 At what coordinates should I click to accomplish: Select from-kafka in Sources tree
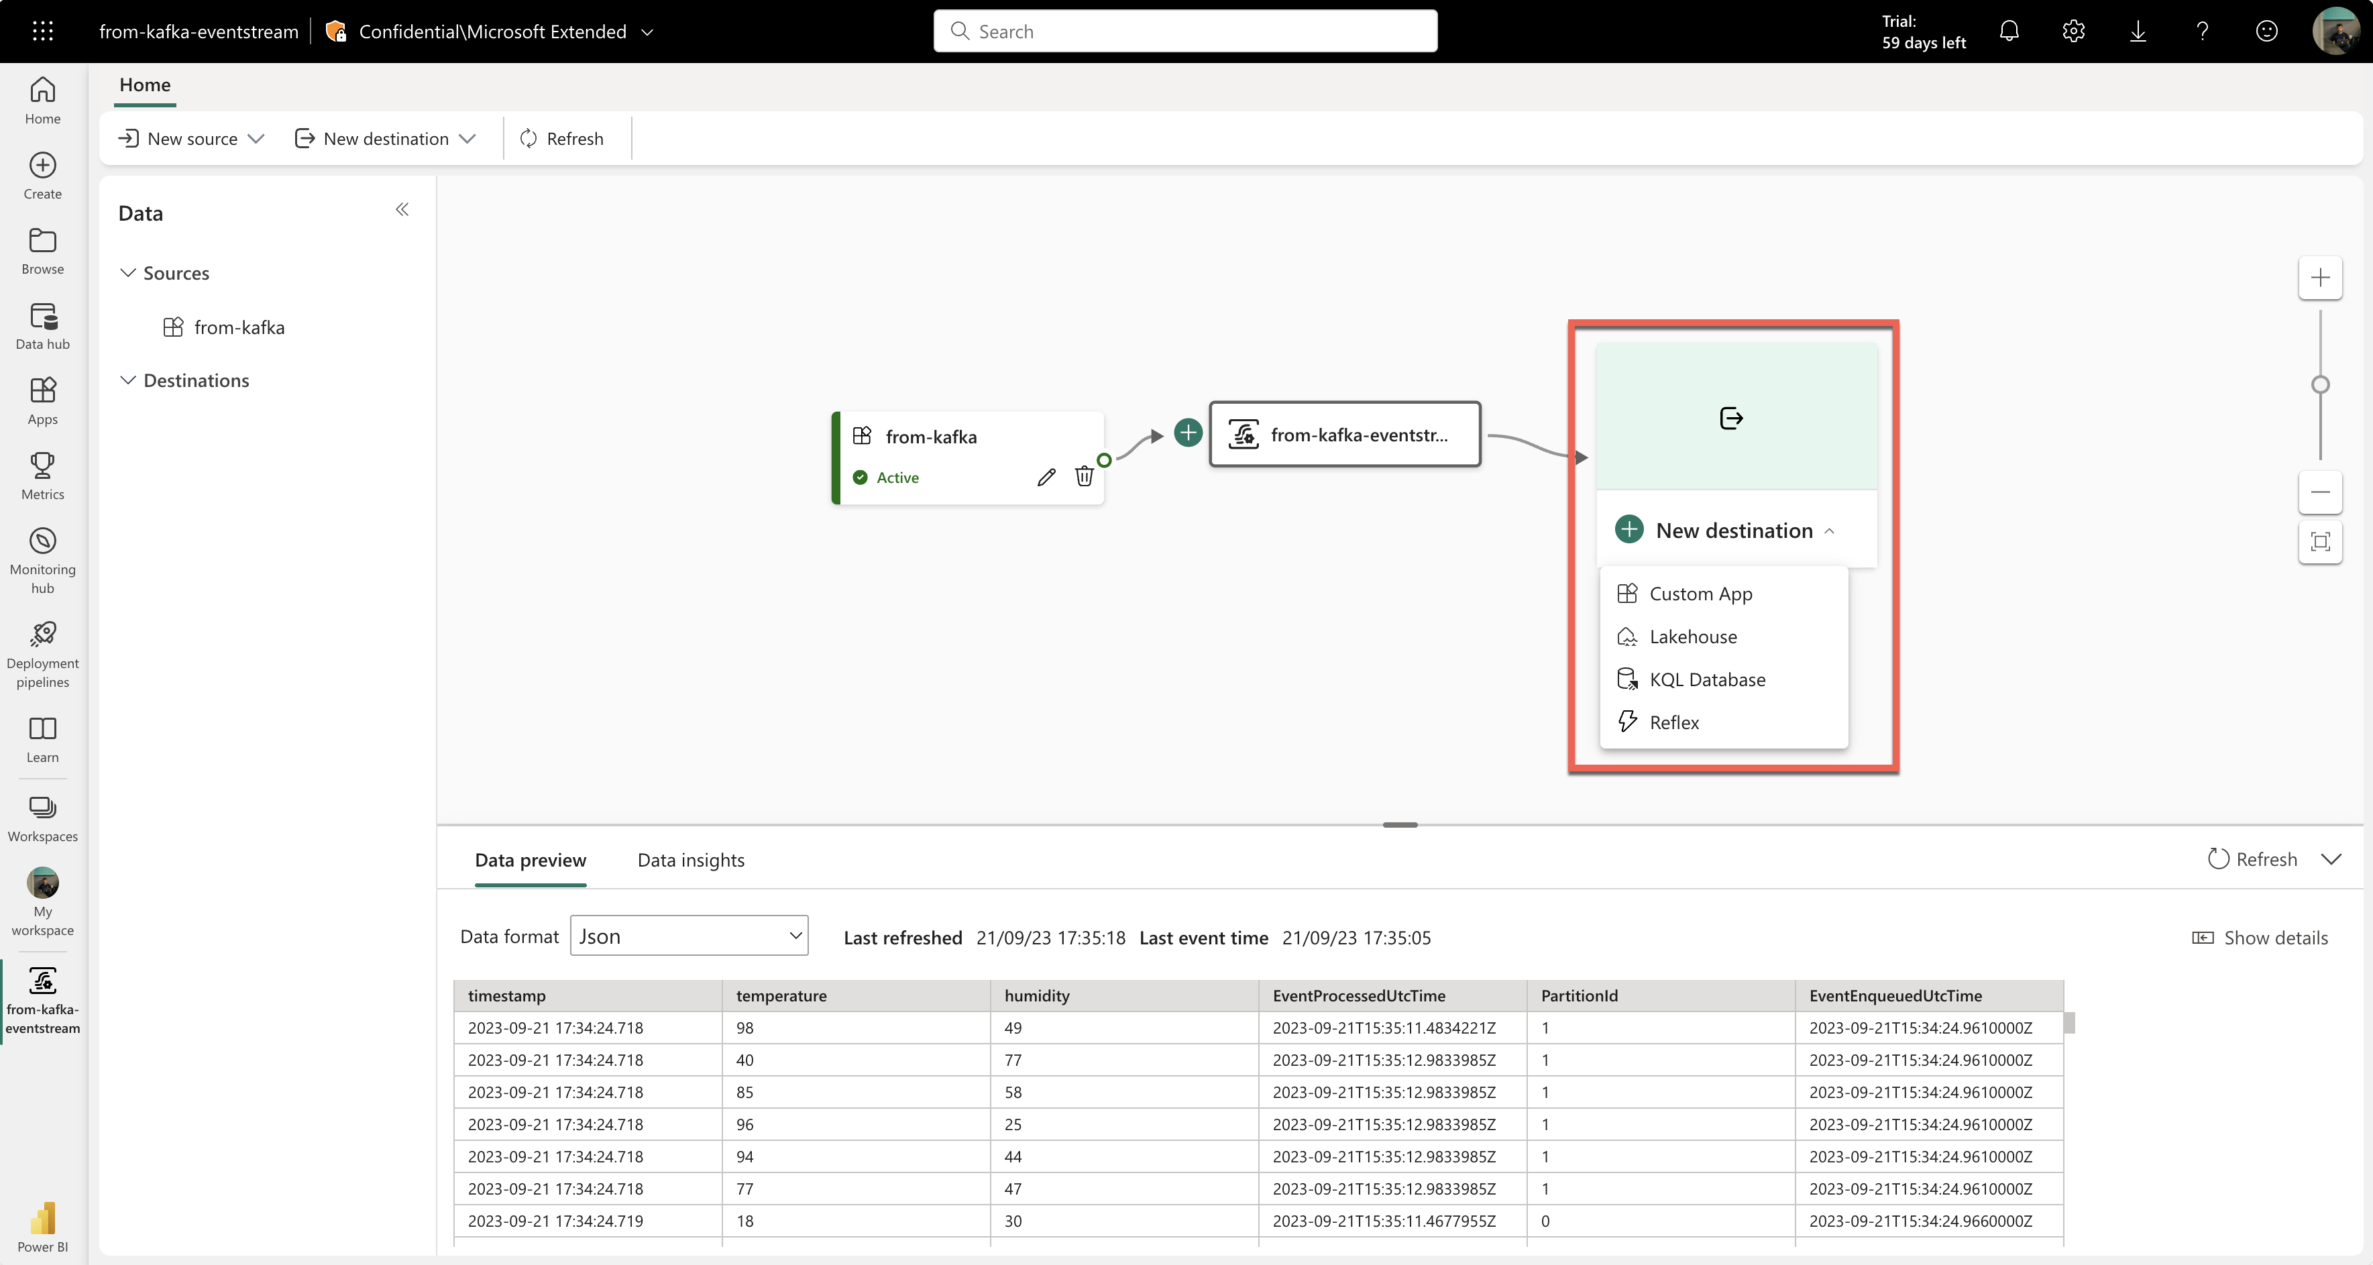point(225,327)
